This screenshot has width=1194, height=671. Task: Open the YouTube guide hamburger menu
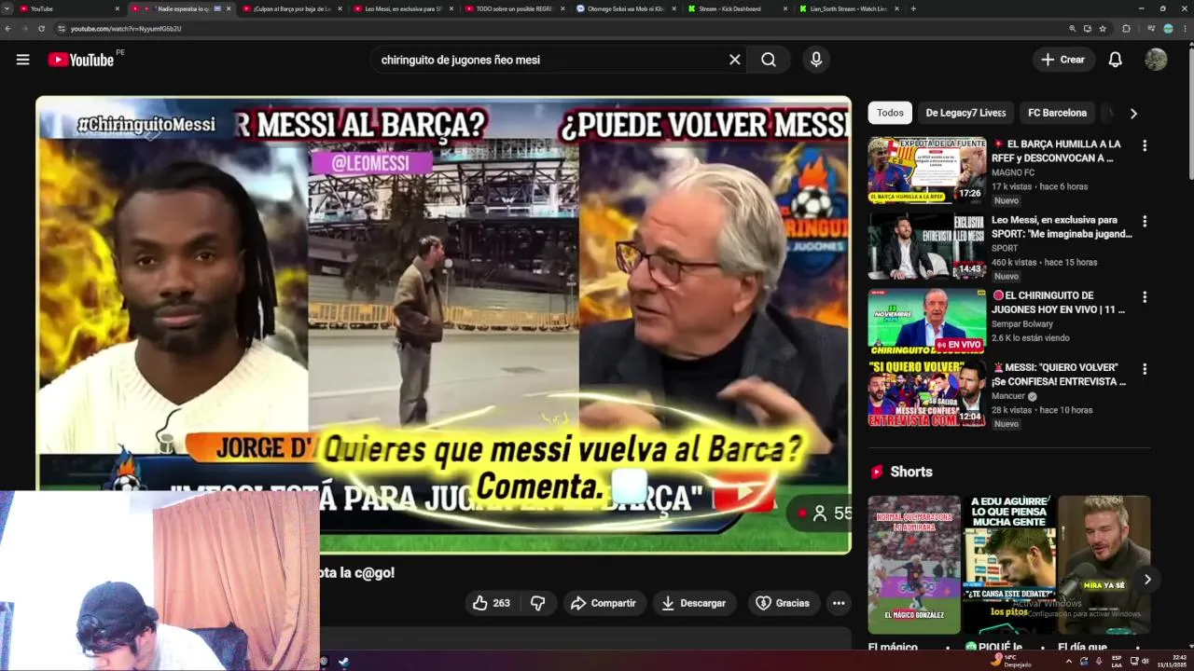pyautogui.click(x=22, y=60)
